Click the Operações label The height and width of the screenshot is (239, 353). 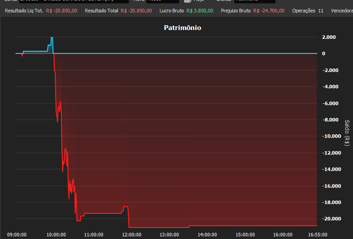(x=304, y=11)
